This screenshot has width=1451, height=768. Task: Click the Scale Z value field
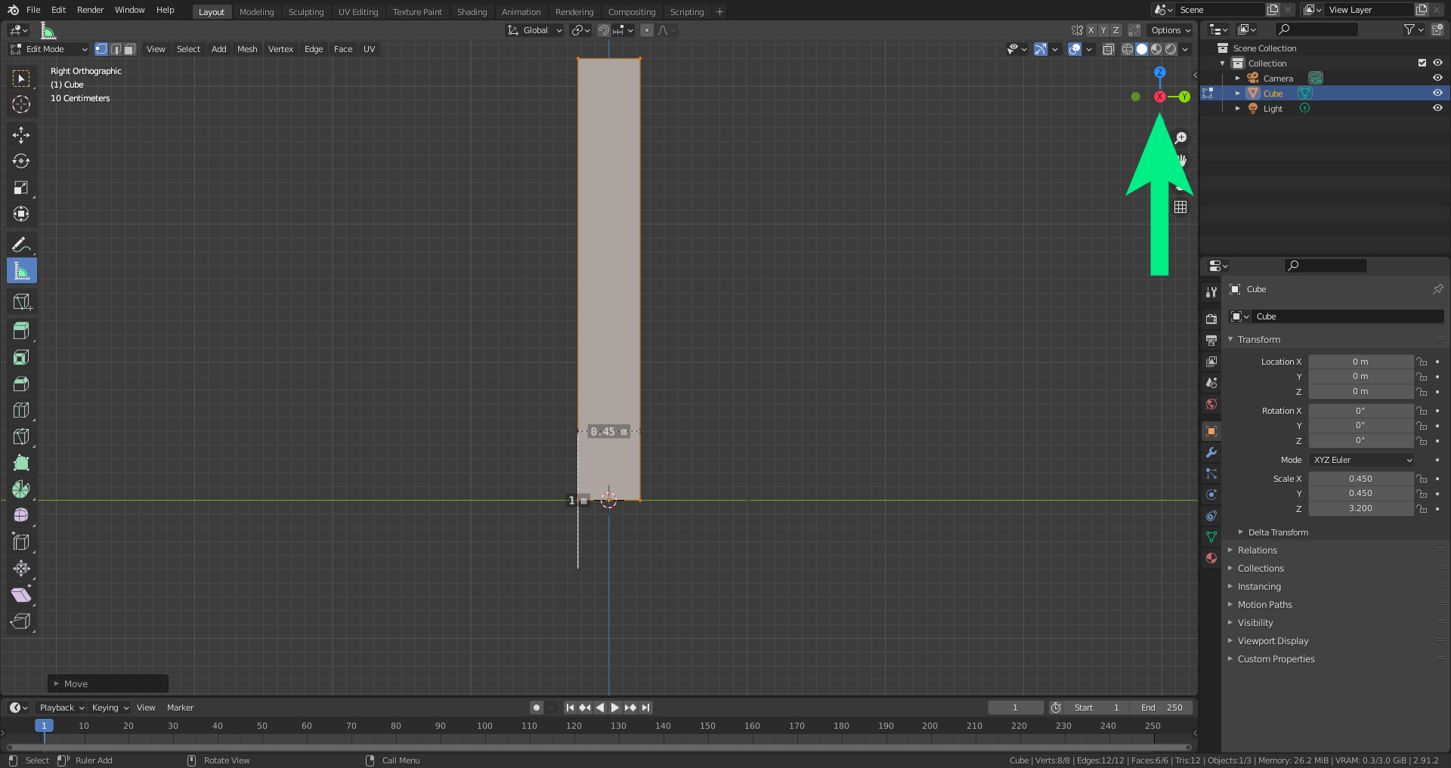(1360, 508)
